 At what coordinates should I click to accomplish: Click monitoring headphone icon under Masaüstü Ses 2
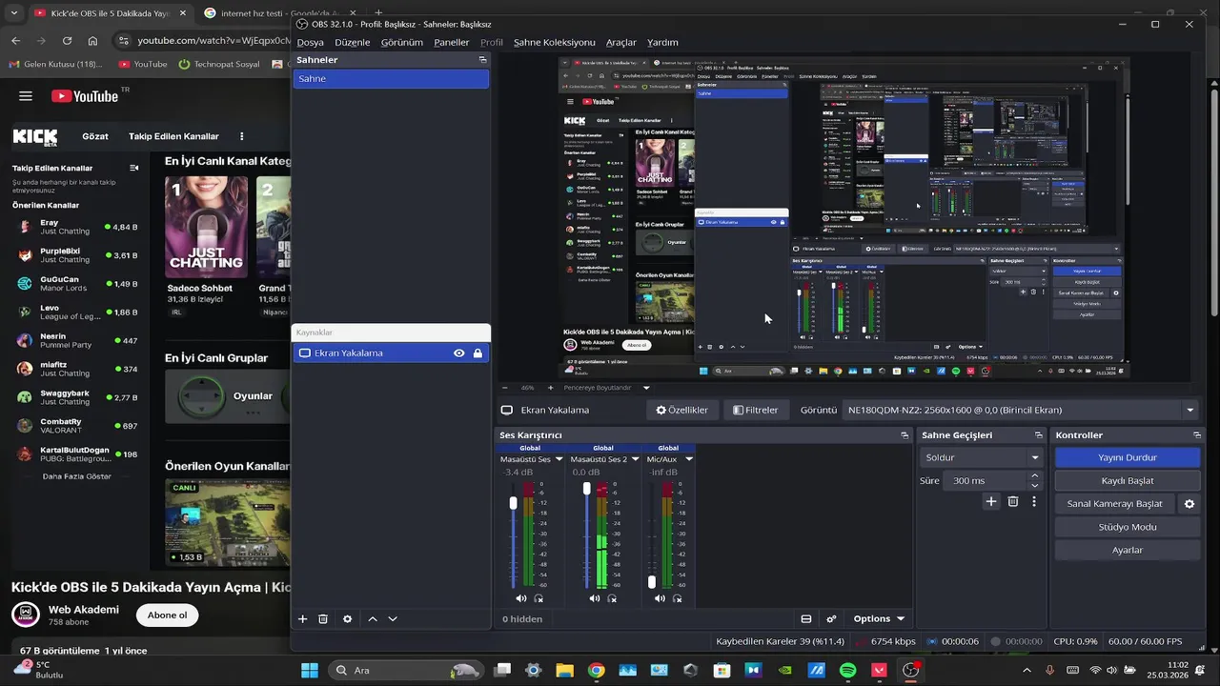tap(612, 598)
